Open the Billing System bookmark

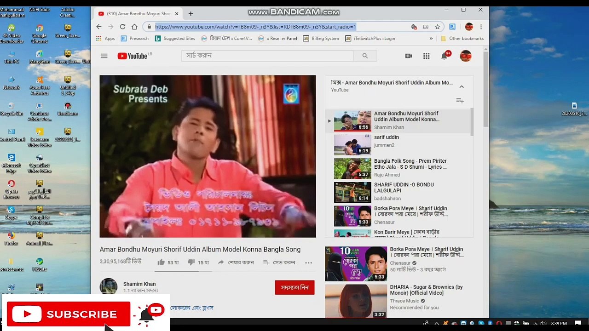click(x=321, y=39)
